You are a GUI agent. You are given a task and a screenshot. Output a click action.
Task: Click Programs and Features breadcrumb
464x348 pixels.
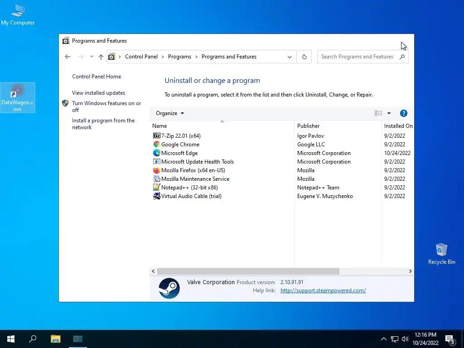pyautogui.click(x=229, y=57)
